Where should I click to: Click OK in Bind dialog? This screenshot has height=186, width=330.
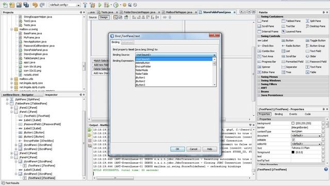click(x=177, y=149)
